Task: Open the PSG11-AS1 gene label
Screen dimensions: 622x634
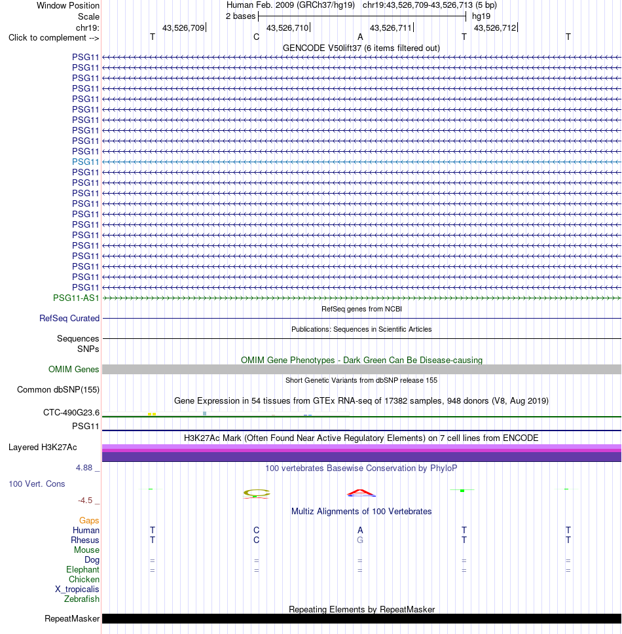Action: pyautogui.click(x=76, y=298)
